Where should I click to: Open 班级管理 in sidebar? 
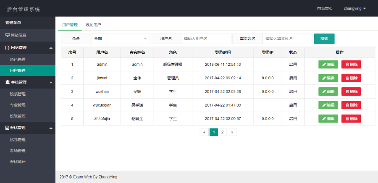[28, 116]
